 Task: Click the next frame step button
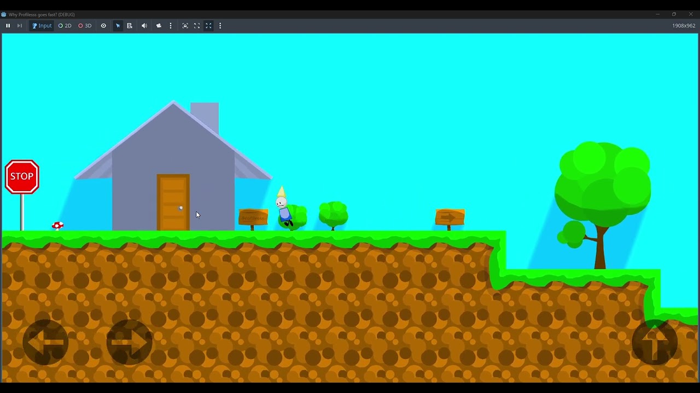(20, 26)
